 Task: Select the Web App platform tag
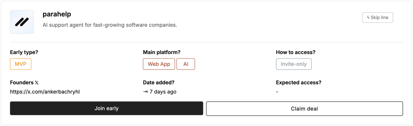tap(159, 64)
